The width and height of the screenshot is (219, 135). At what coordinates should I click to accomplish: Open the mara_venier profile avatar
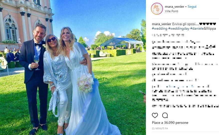click(157, 9)
